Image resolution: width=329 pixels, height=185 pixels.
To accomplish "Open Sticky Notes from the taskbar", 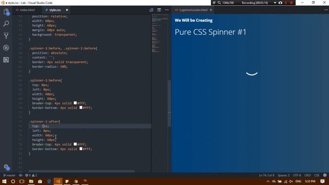I will point(67,181).
